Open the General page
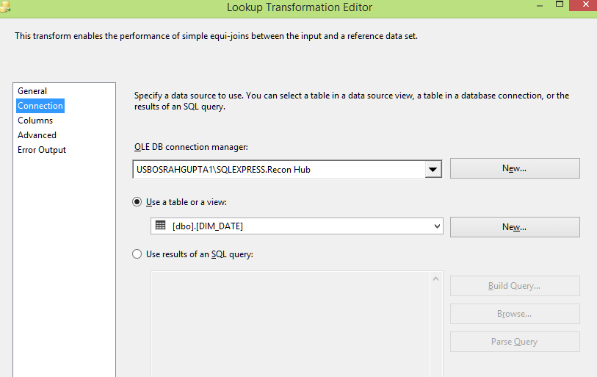597x377 pixels. click(x=32, y=91)
